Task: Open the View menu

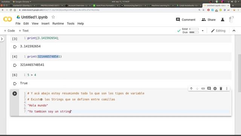Action: point(35,23)
